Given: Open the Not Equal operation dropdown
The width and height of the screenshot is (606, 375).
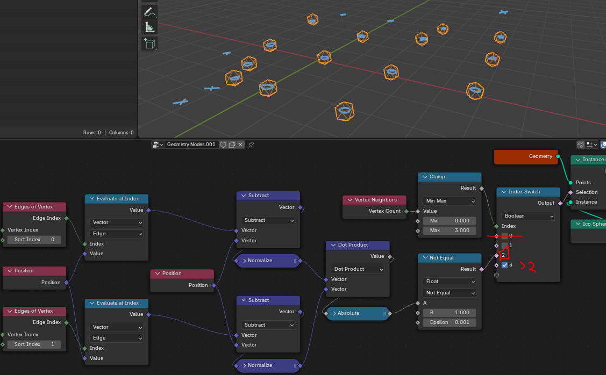Looking at the screenshot, I should (x=450, y=293).
